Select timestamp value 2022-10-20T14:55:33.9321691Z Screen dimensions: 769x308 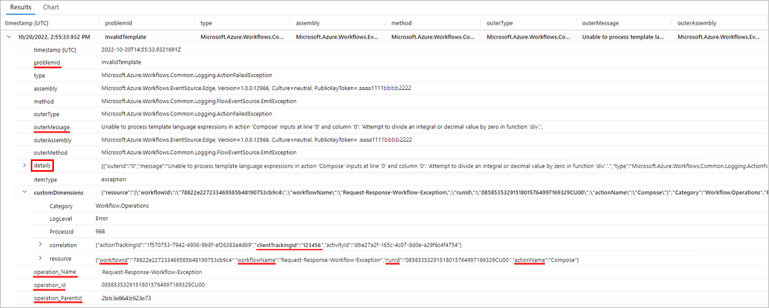[x=142, y=50]
